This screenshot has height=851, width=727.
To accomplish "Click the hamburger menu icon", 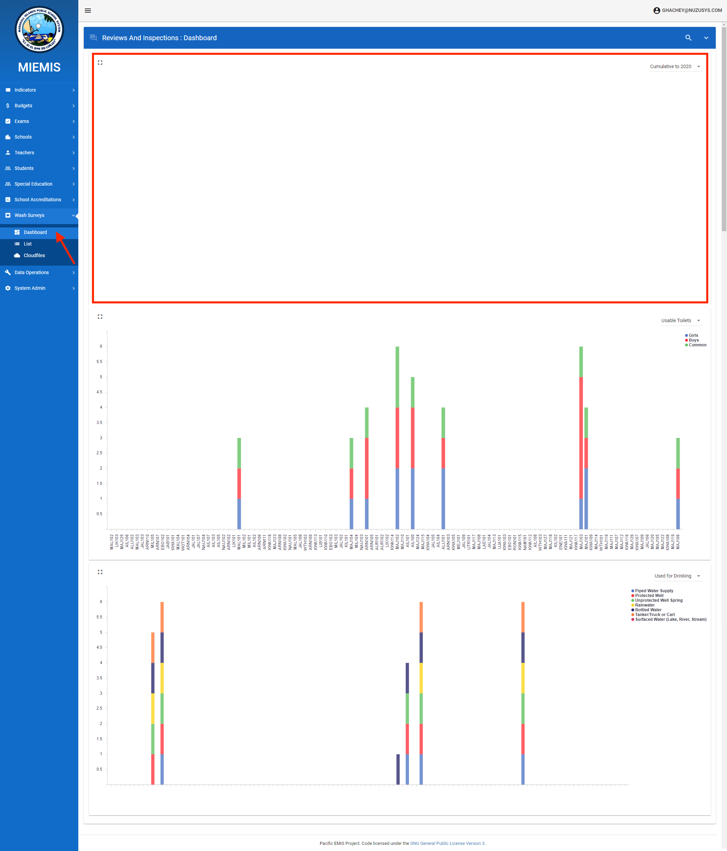I will pyautogui.click(x=88, y=11).
